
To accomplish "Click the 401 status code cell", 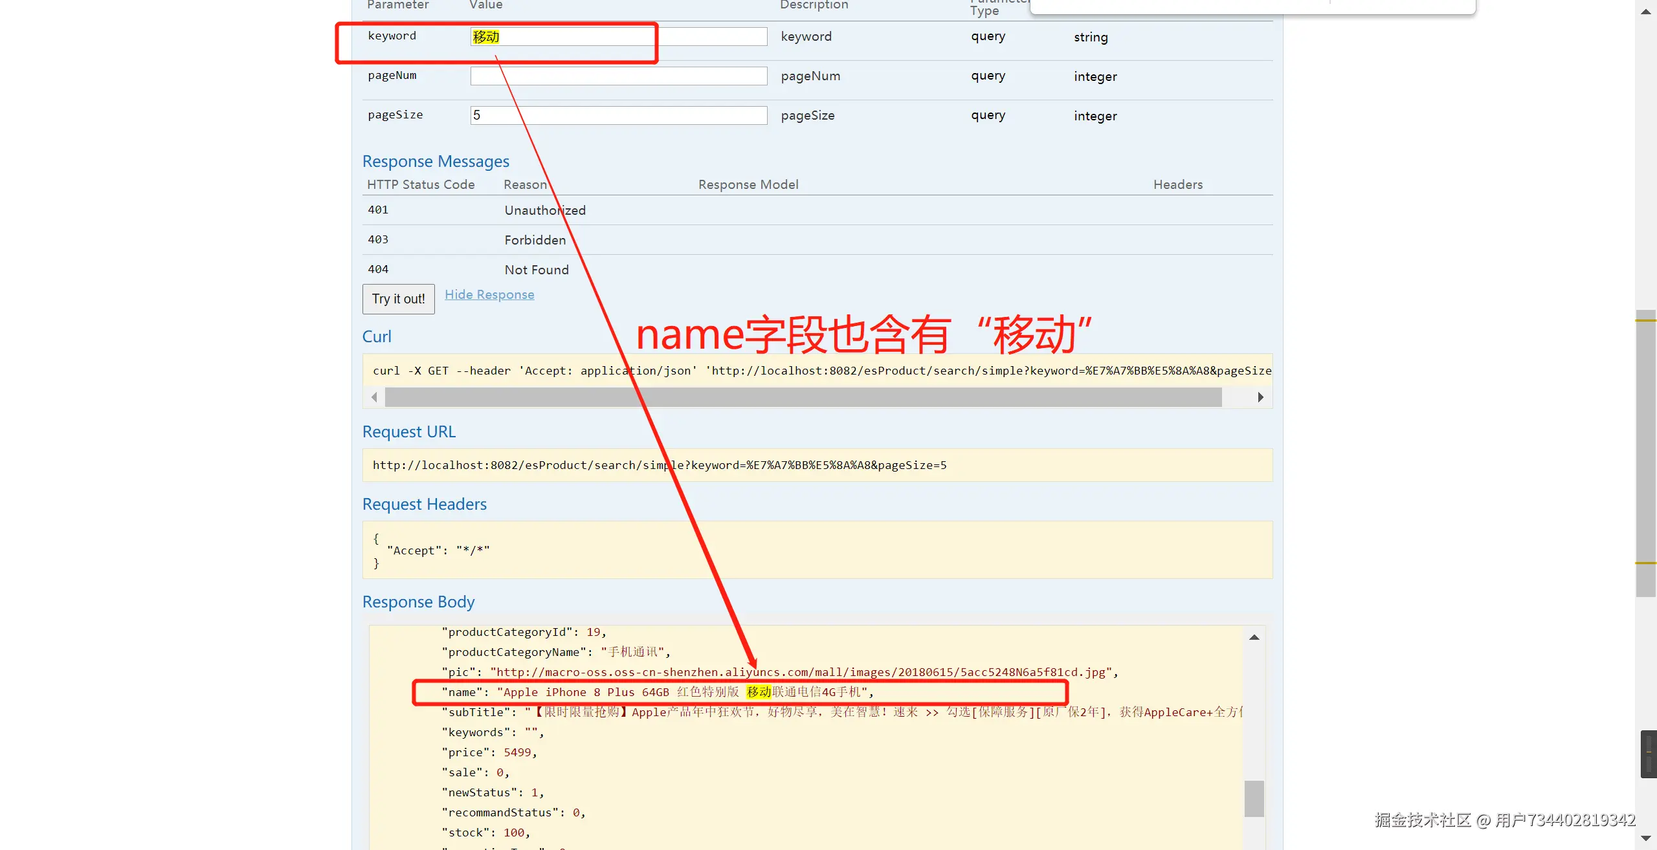I will pos(378,210).
